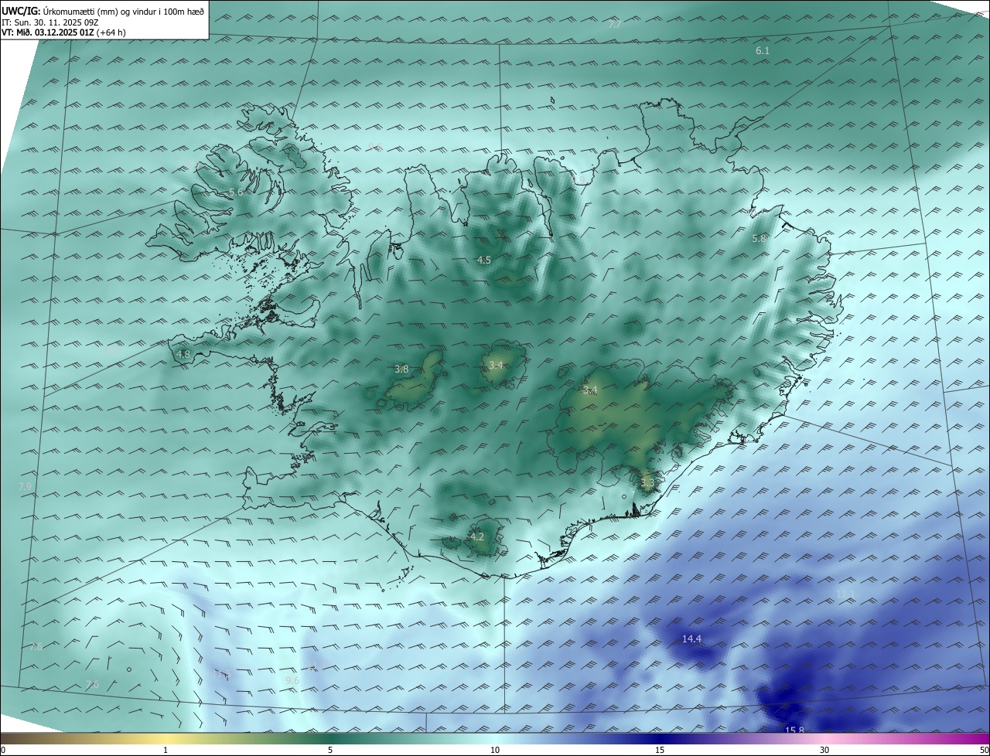This screenshot has height=756, width=990.
Task: Click the 11.1 value label
Action: [845, 594]
